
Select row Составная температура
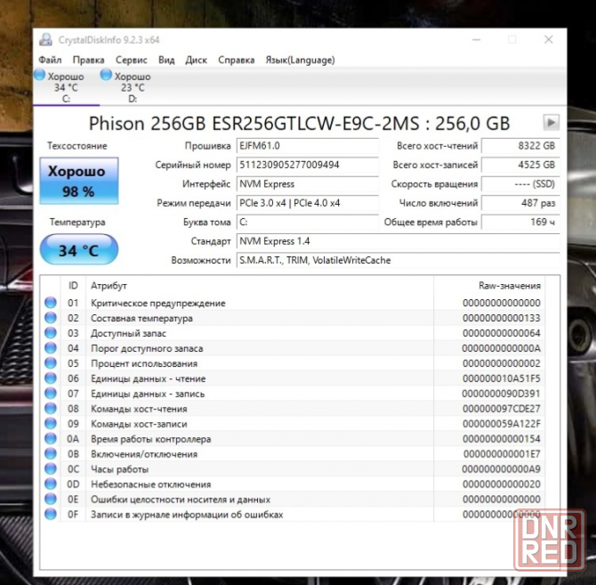[293, 318]
